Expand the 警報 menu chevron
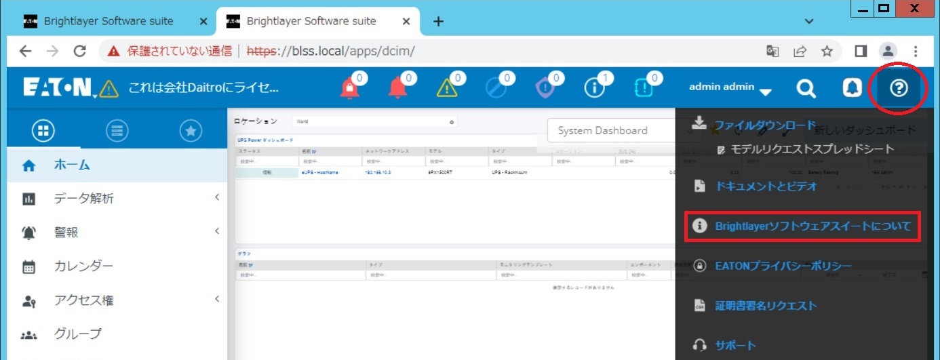Screen dimensions: 940x360 [x=217, y=231]
